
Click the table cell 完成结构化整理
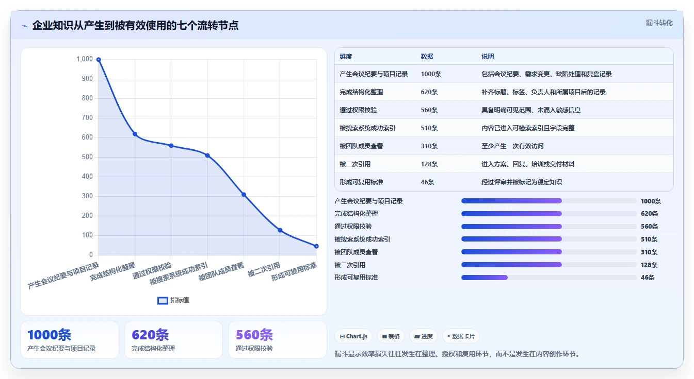[x=361, y=92]
